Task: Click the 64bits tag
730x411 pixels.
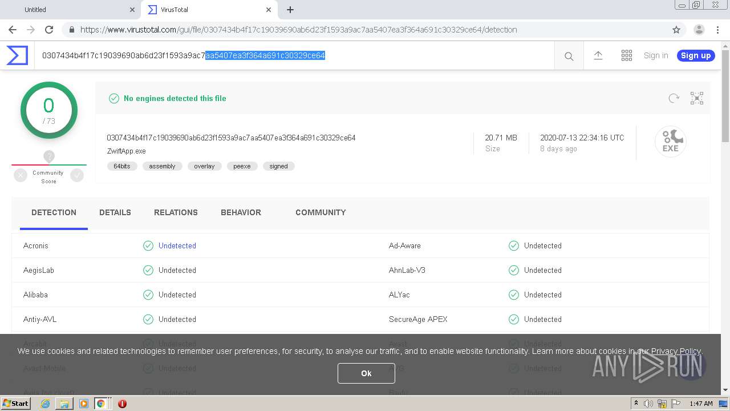Action: pos(122,166)
